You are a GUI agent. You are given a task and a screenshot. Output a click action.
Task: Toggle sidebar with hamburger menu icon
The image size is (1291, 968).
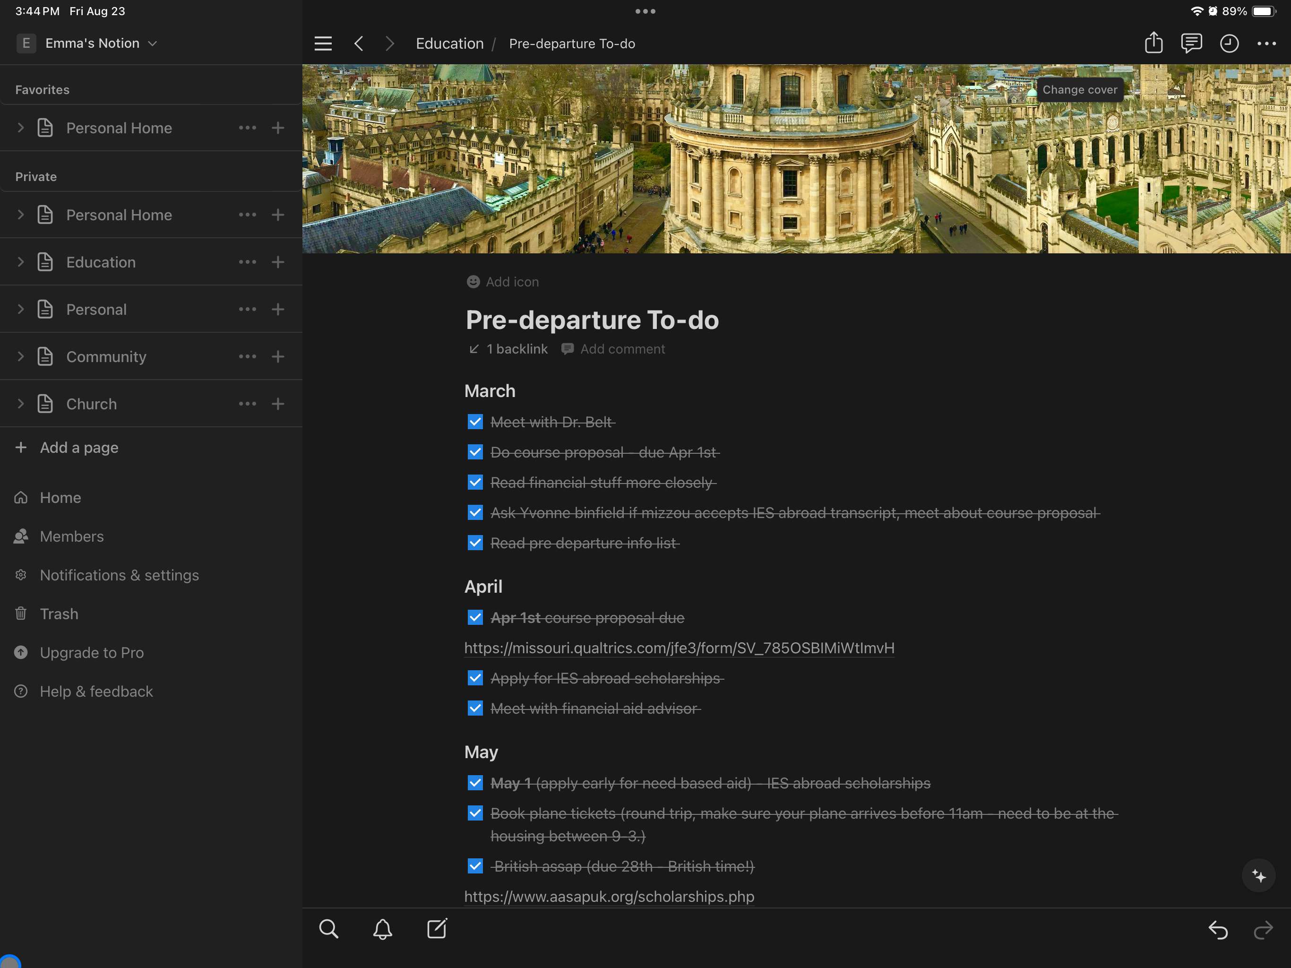[x=323, y=43]
